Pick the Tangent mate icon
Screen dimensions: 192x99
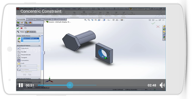(19, 57)
